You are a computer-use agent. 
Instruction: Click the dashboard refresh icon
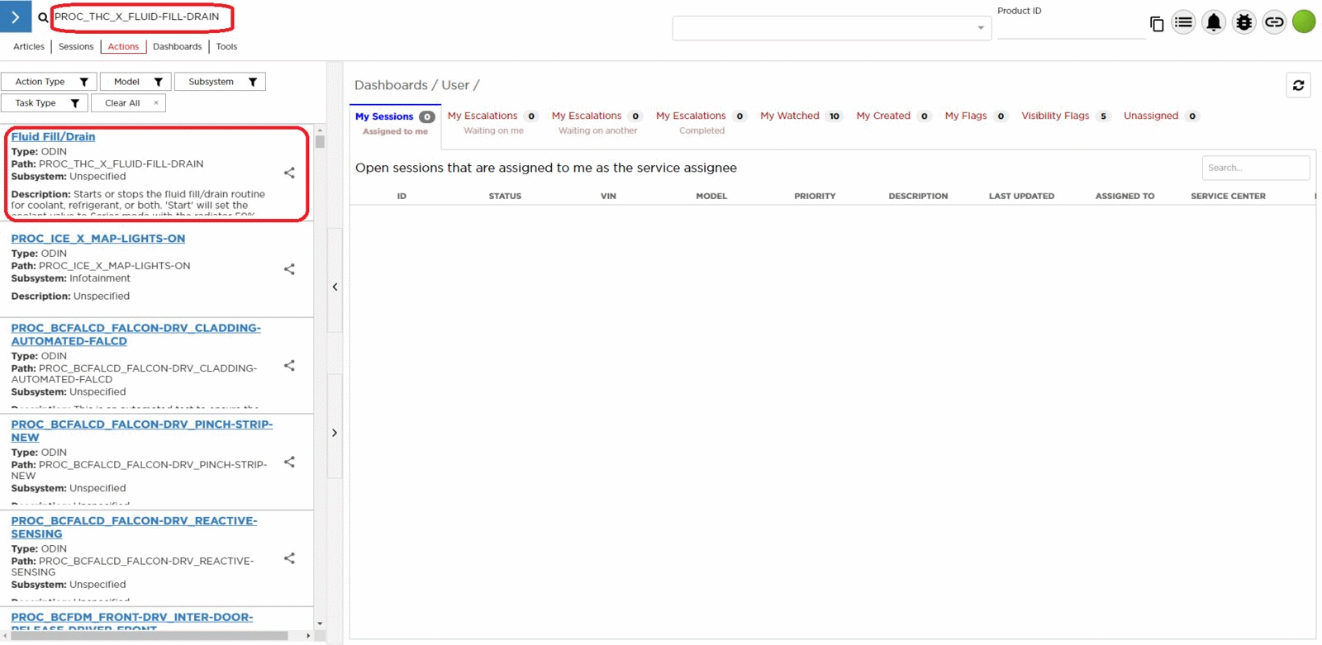click(1298, 85)
